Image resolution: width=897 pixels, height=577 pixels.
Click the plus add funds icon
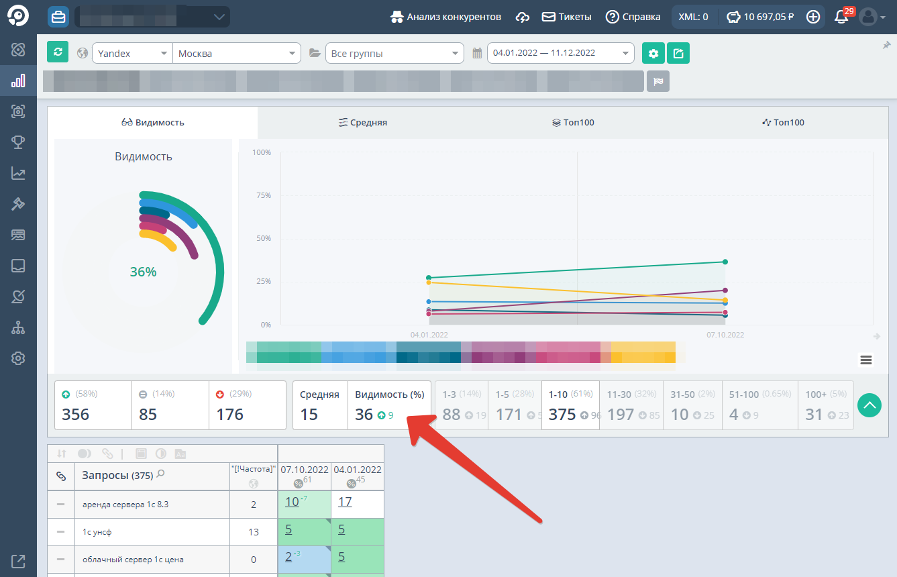[x=813, y=17]
